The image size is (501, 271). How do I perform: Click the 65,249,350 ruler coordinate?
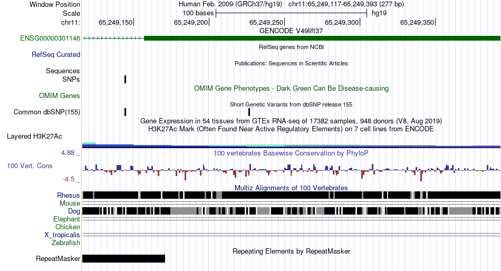point(417,22)
